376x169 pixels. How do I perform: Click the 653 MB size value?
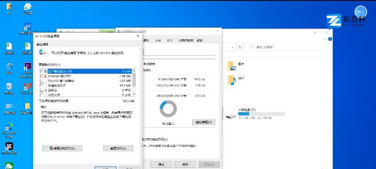coord(125,85)
